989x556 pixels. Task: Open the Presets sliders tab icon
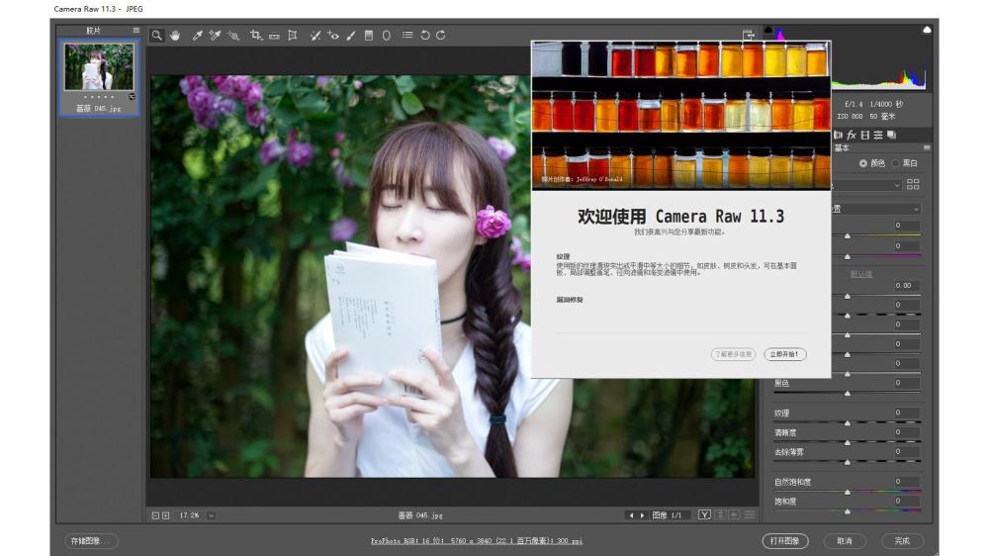tap(878, 135)
